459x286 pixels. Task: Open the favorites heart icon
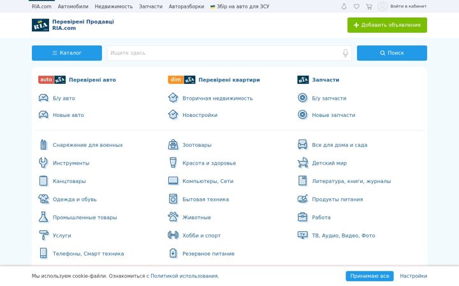tap(356, 6)
